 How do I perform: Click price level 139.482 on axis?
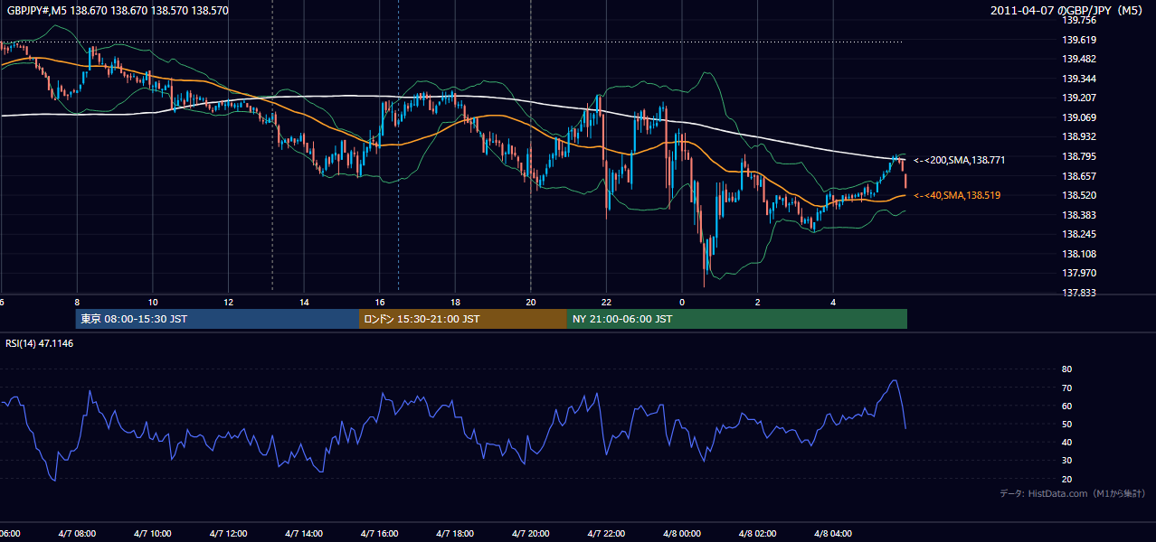(x=1079, y=59)
